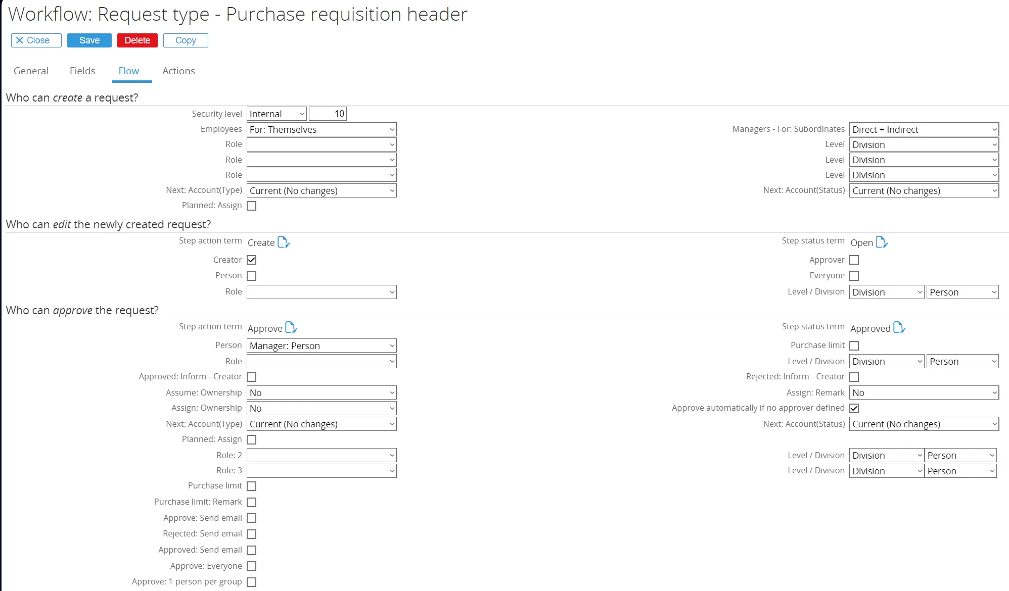
Task: Click edit icon next to Create term
Action: (284, 242)
